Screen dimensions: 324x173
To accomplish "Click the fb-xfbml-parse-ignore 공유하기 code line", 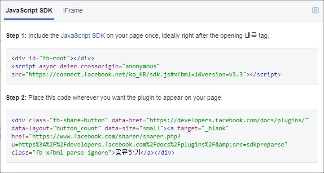I will (93, 153).
